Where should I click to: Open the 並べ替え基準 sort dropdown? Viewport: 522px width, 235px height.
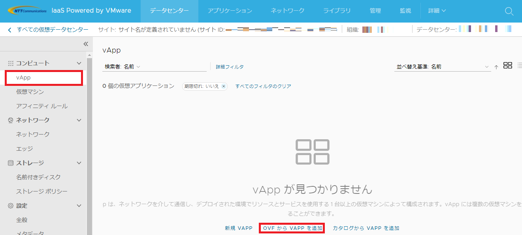pos(443,67)
